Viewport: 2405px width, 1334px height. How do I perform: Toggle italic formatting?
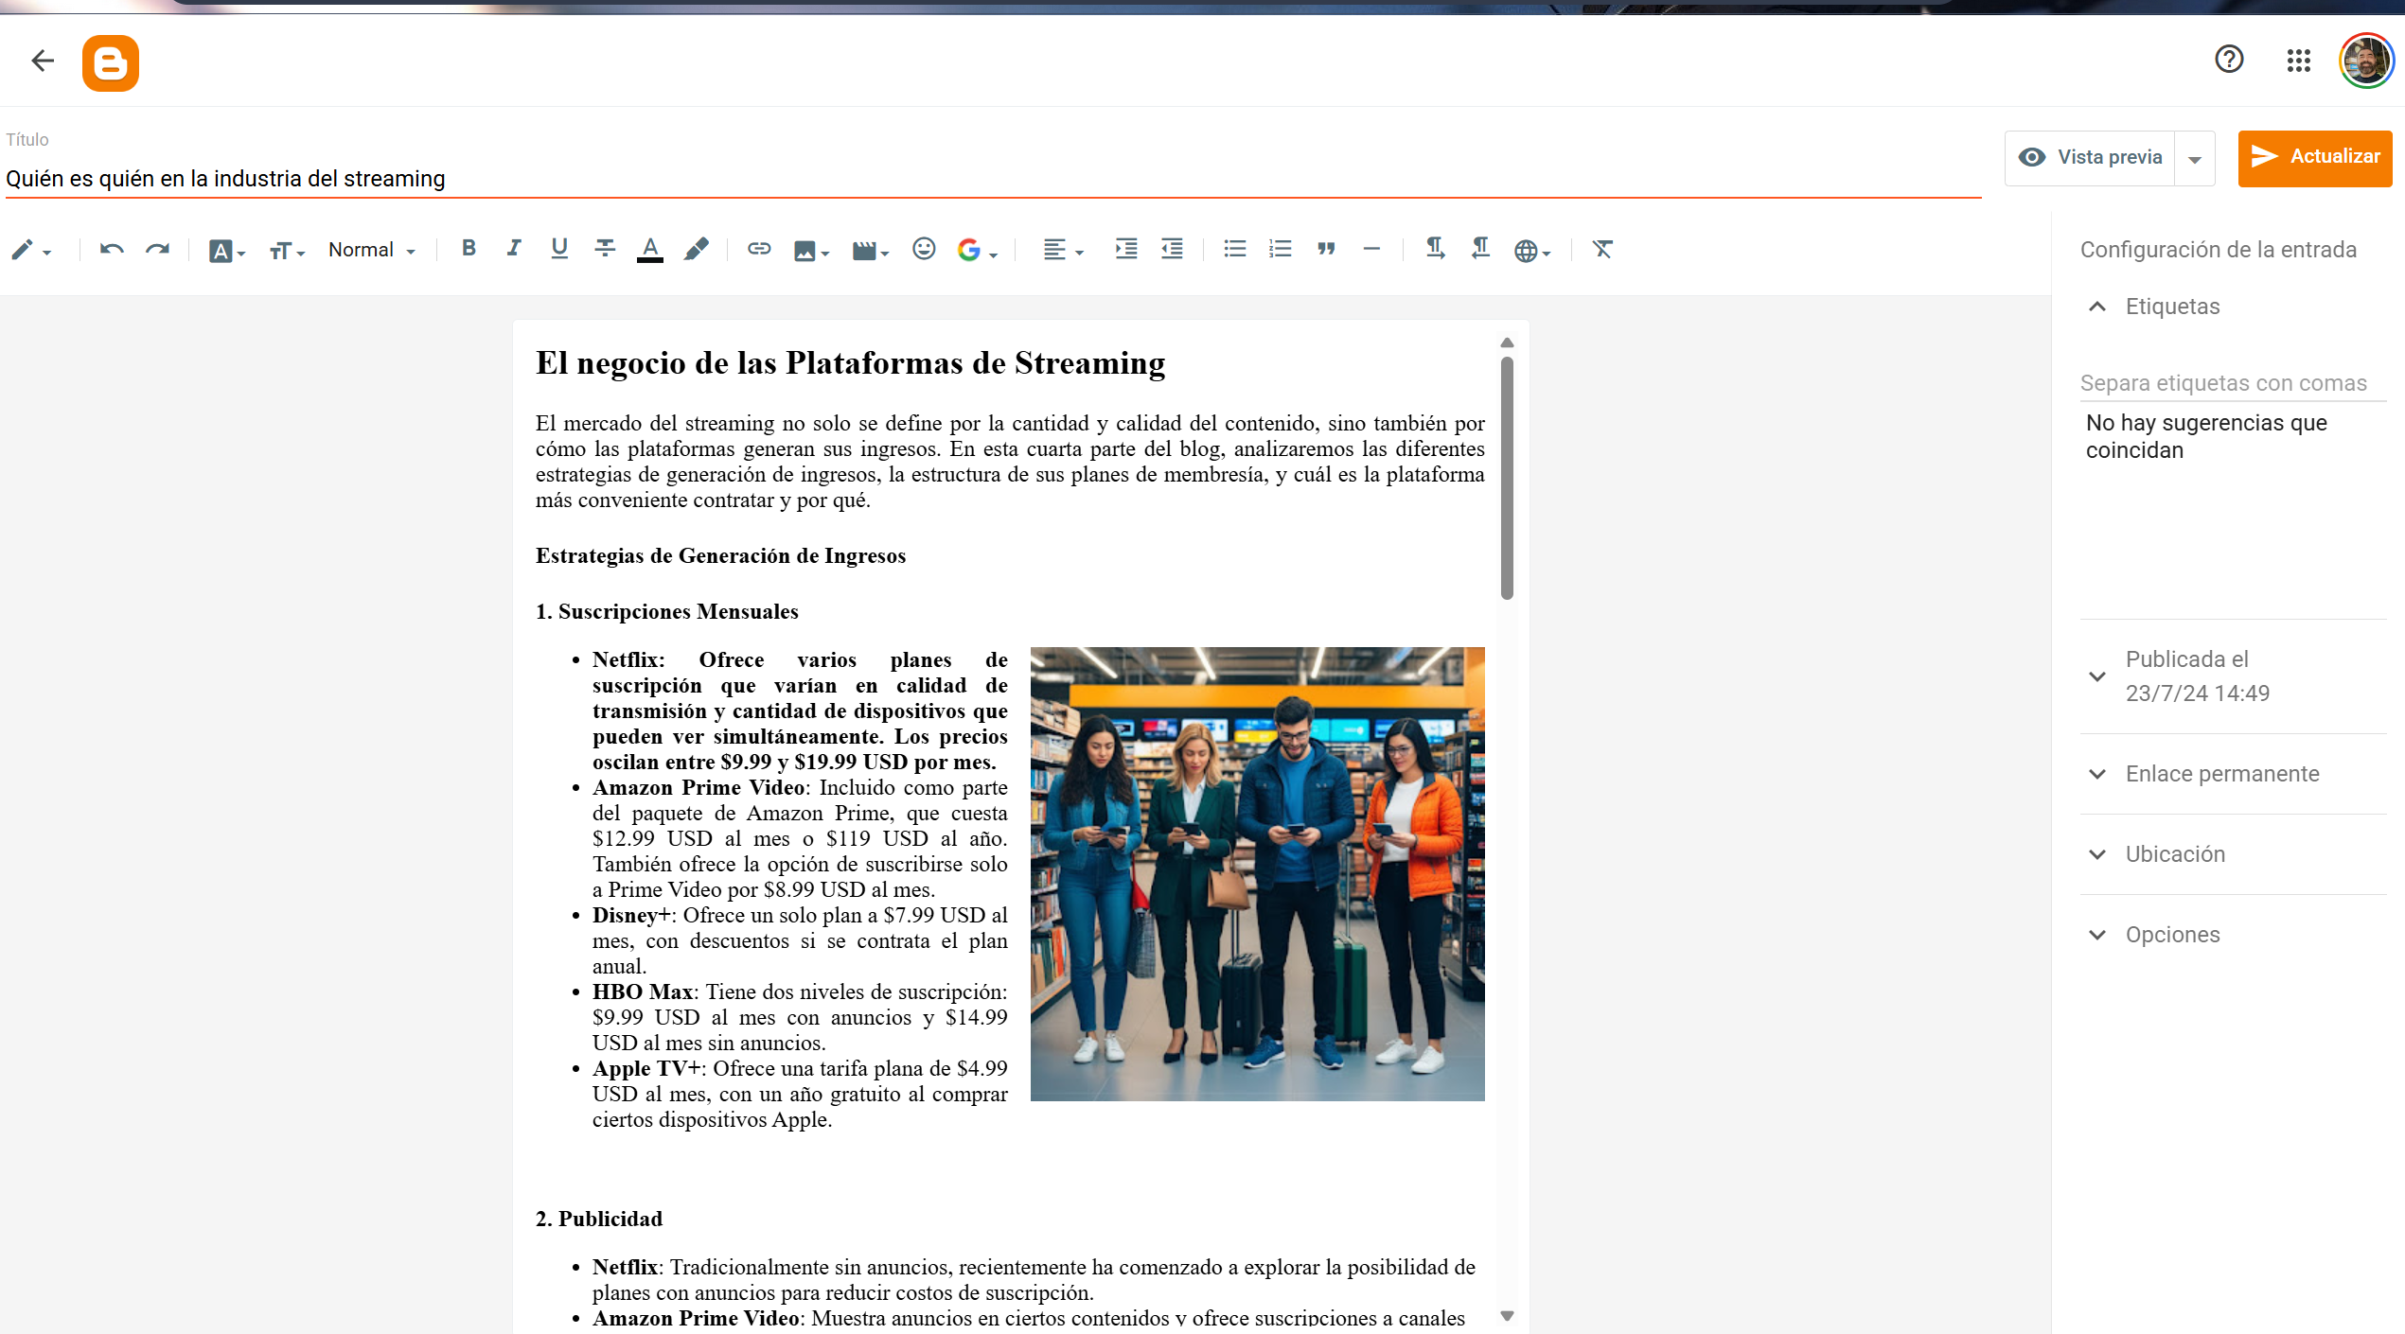click(x=514, y=249)
